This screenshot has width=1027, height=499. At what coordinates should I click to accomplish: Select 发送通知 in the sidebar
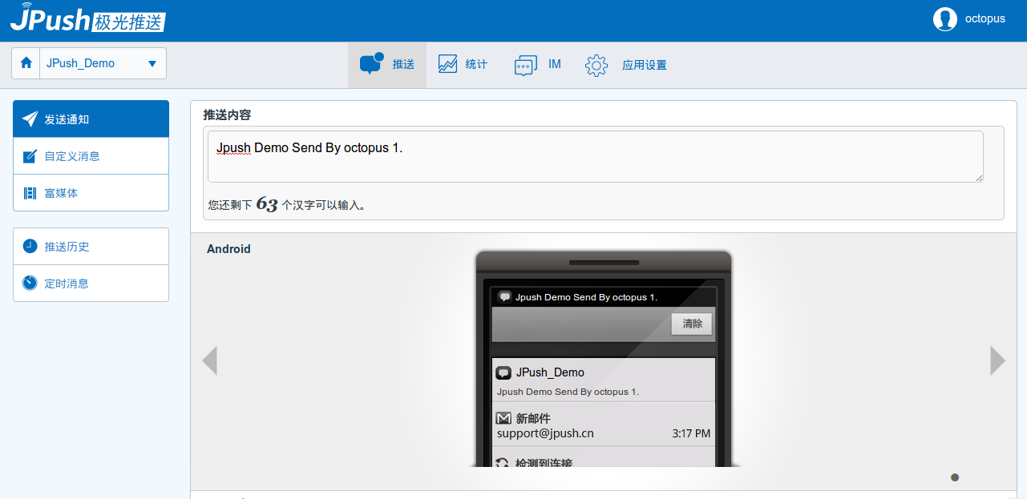click(x=91, y=119)
